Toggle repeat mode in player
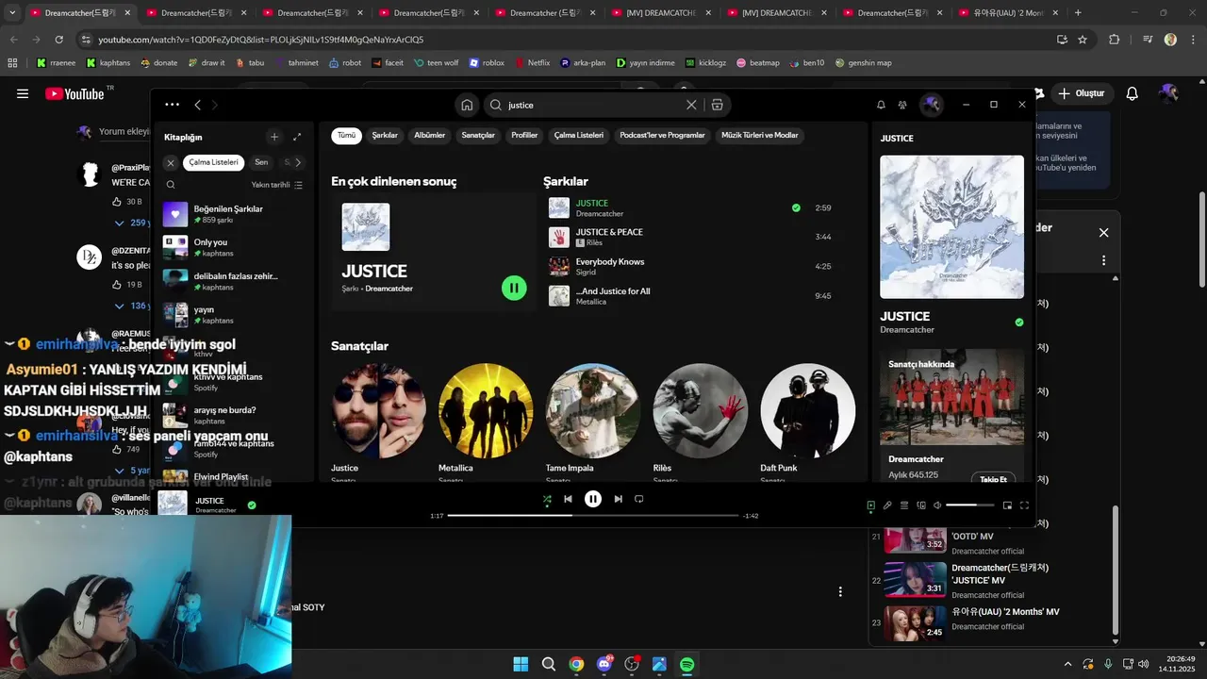 point(638,499)
